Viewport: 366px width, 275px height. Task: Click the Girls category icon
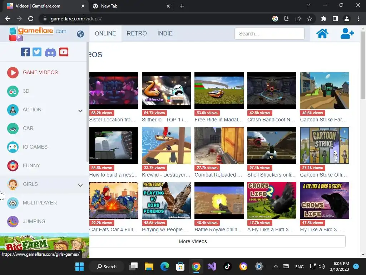click(13, 184)
